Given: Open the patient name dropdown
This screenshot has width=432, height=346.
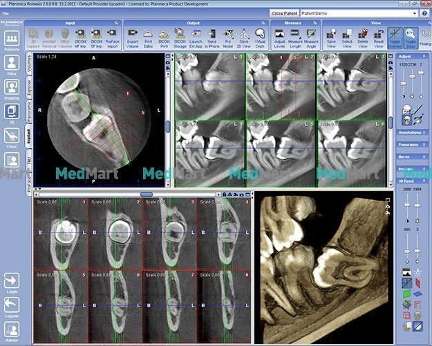Looking at the screenshot, I should tap(415, 13).
